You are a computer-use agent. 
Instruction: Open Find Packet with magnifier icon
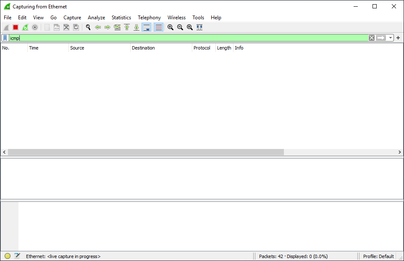tap(88, 27)
